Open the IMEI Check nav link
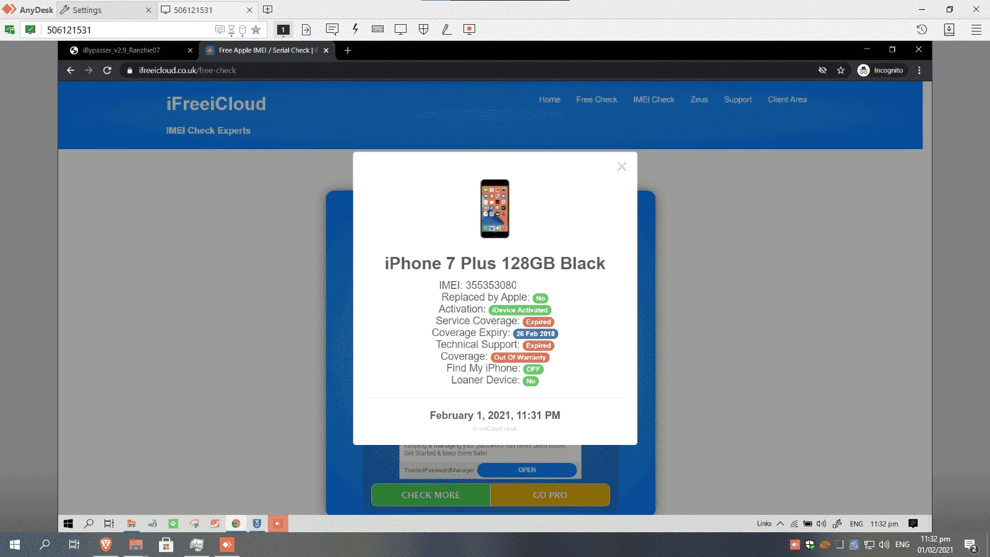 coord(653,100)
